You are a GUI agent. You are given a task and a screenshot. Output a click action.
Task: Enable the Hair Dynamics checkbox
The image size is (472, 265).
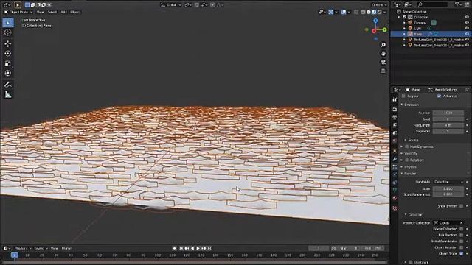406,146
